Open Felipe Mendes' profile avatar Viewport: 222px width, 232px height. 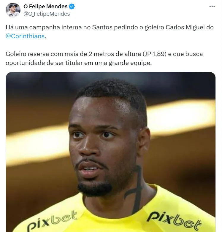13,10
